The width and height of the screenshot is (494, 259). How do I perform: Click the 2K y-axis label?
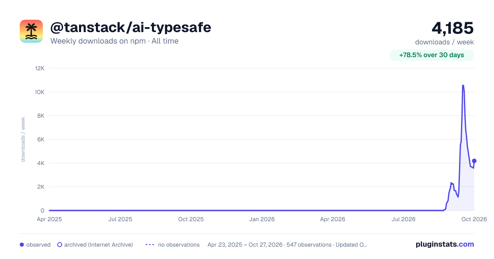[x=41, y=187]
